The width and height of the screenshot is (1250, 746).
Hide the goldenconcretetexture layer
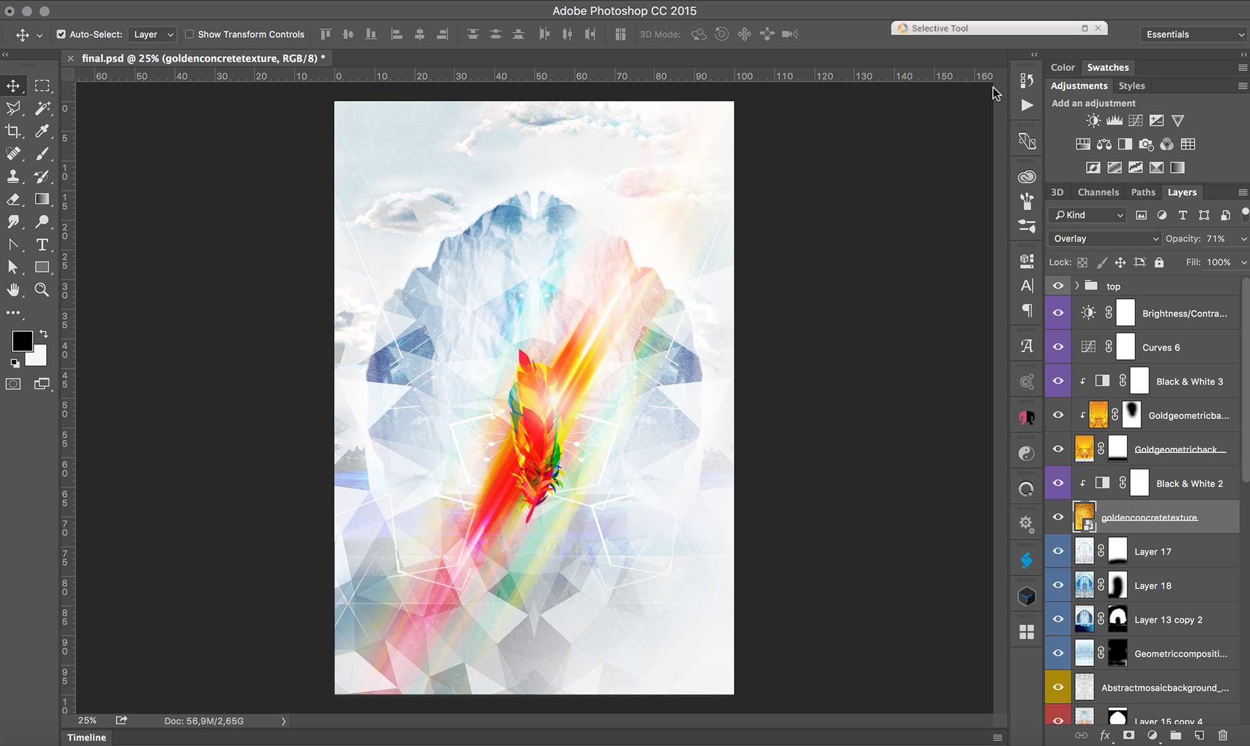[1058, 517]
